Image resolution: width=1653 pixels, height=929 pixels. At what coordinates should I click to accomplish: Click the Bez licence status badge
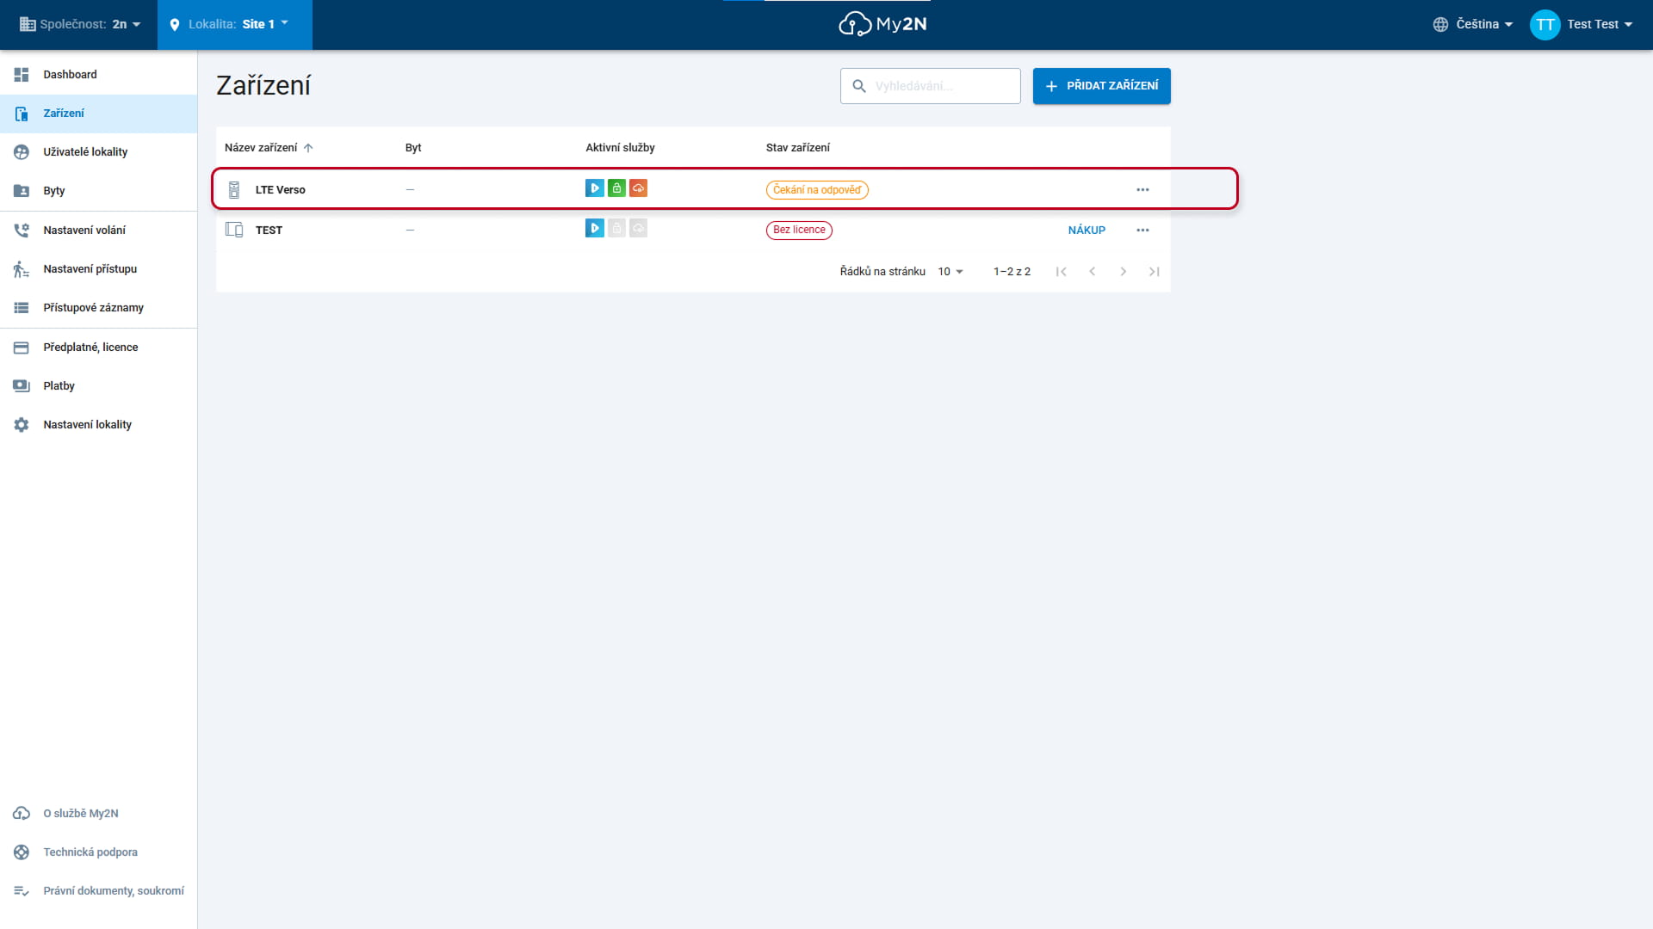[799, 230]
